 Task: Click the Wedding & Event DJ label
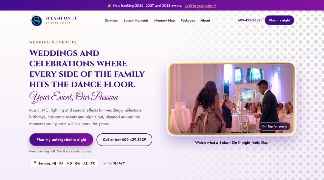(x=53, y=42)
